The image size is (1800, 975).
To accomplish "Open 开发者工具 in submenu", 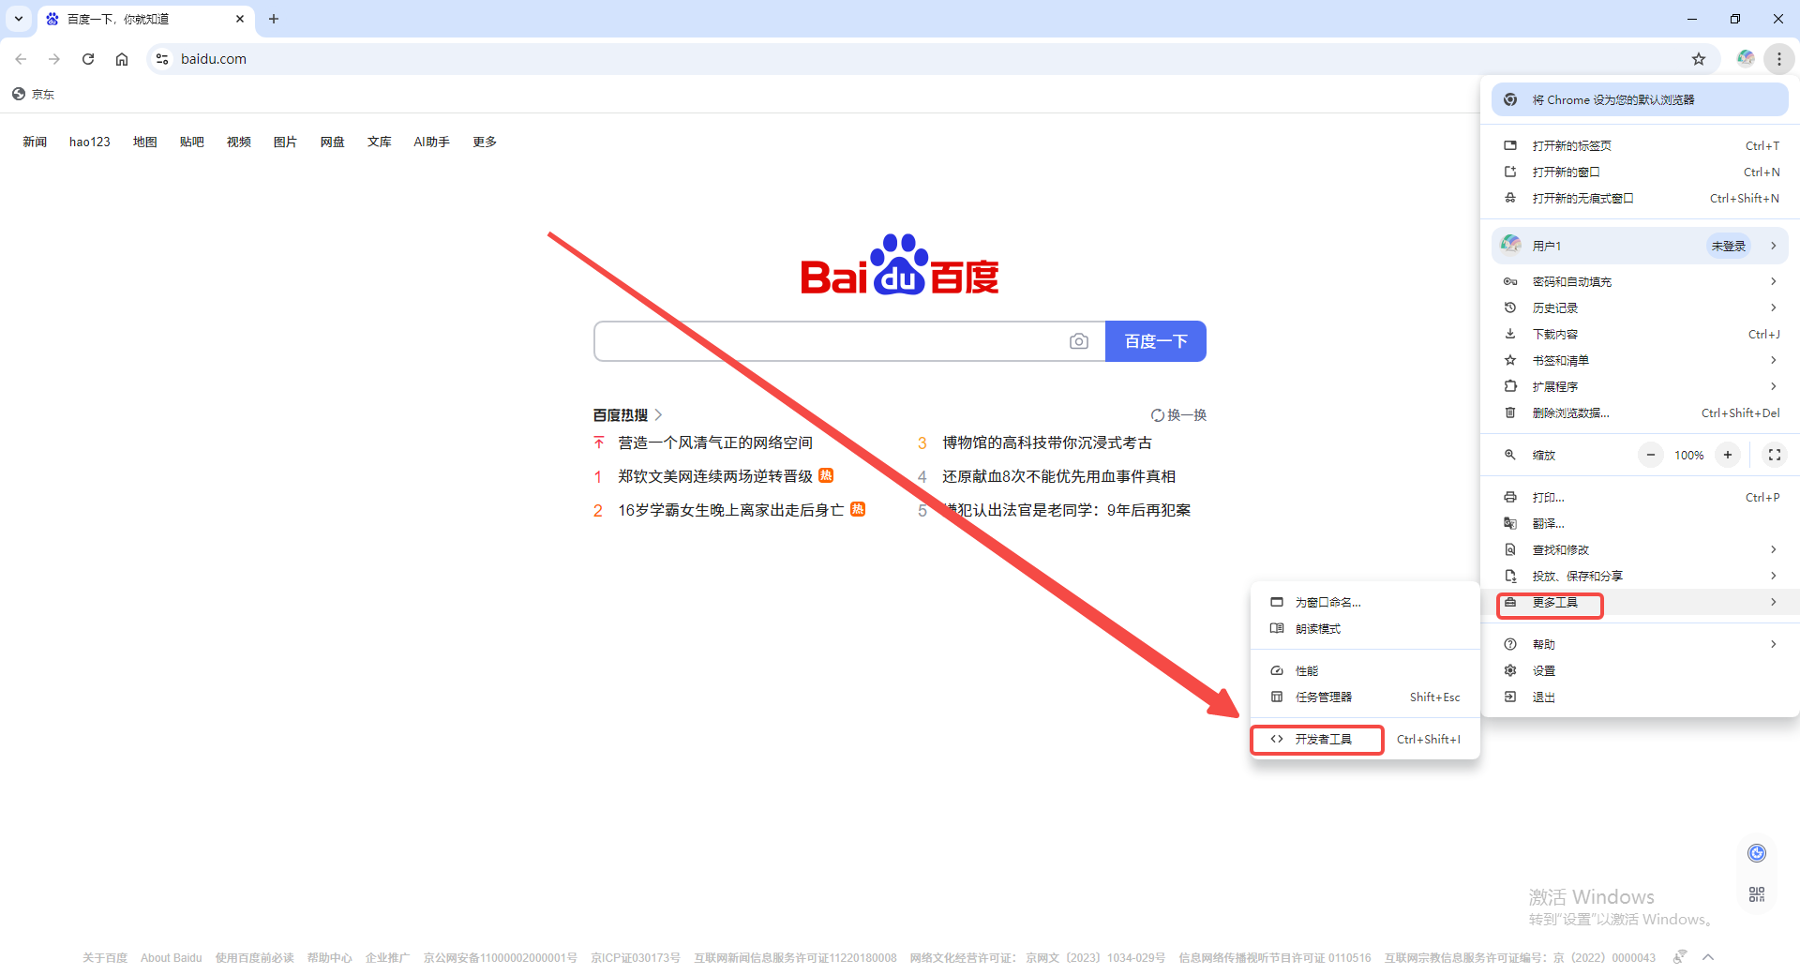I will click(1365, 739).
